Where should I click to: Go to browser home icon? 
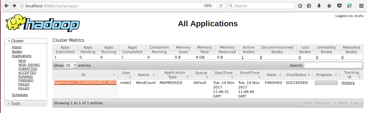(x=329, y=6)
